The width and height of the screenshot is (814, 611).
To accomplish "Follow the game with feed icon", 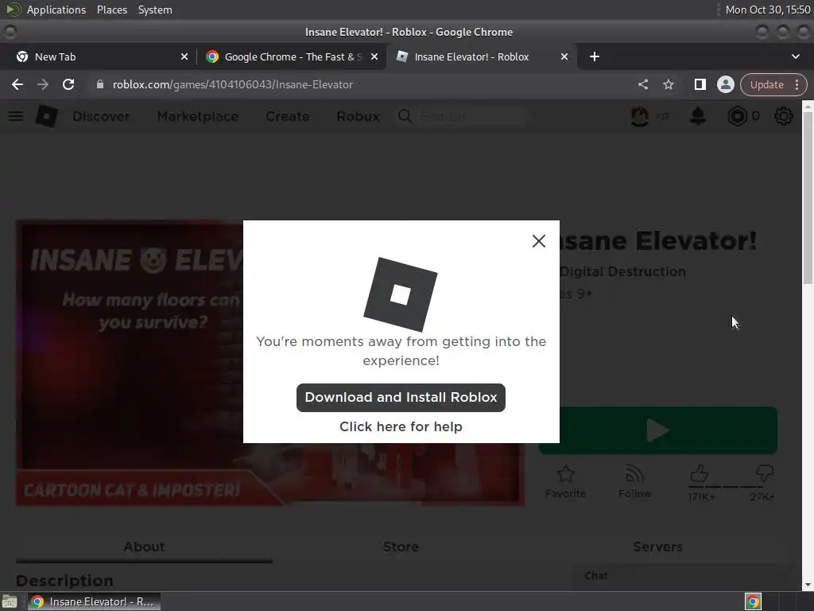I will pyautogui.click(x=634, y=474).
